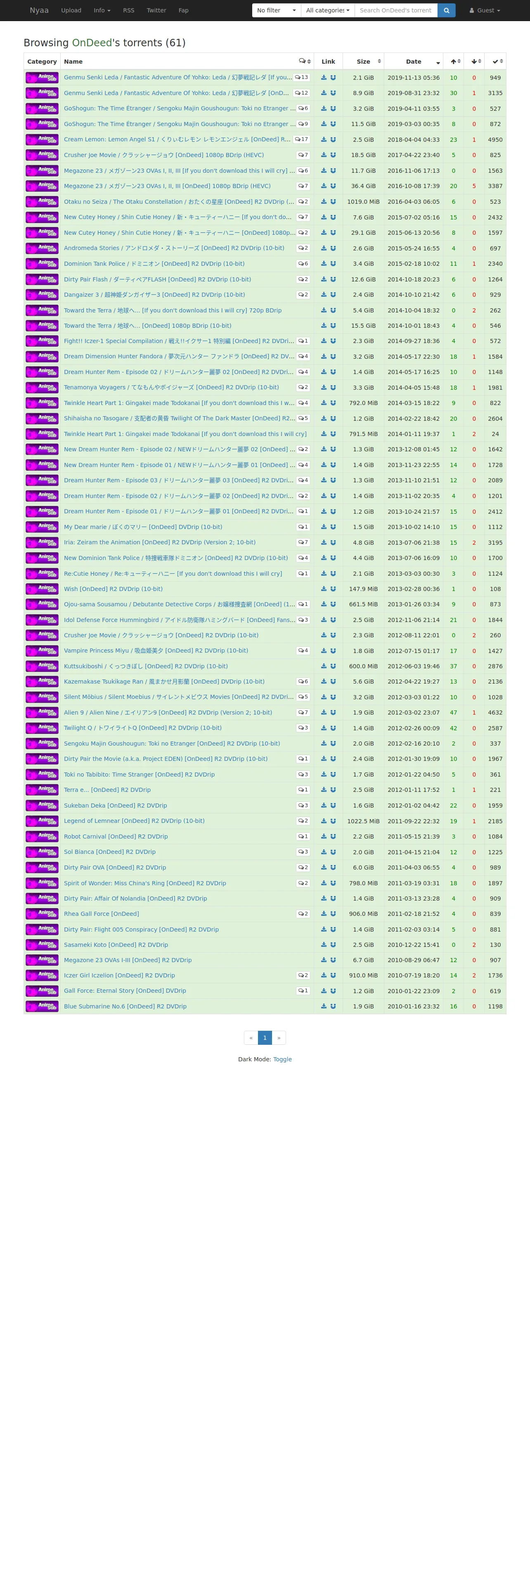The height and width of the screenshot is (1592, 530).
Task: Download torrent file for Robot Carnival
Action: pos(324,836)
